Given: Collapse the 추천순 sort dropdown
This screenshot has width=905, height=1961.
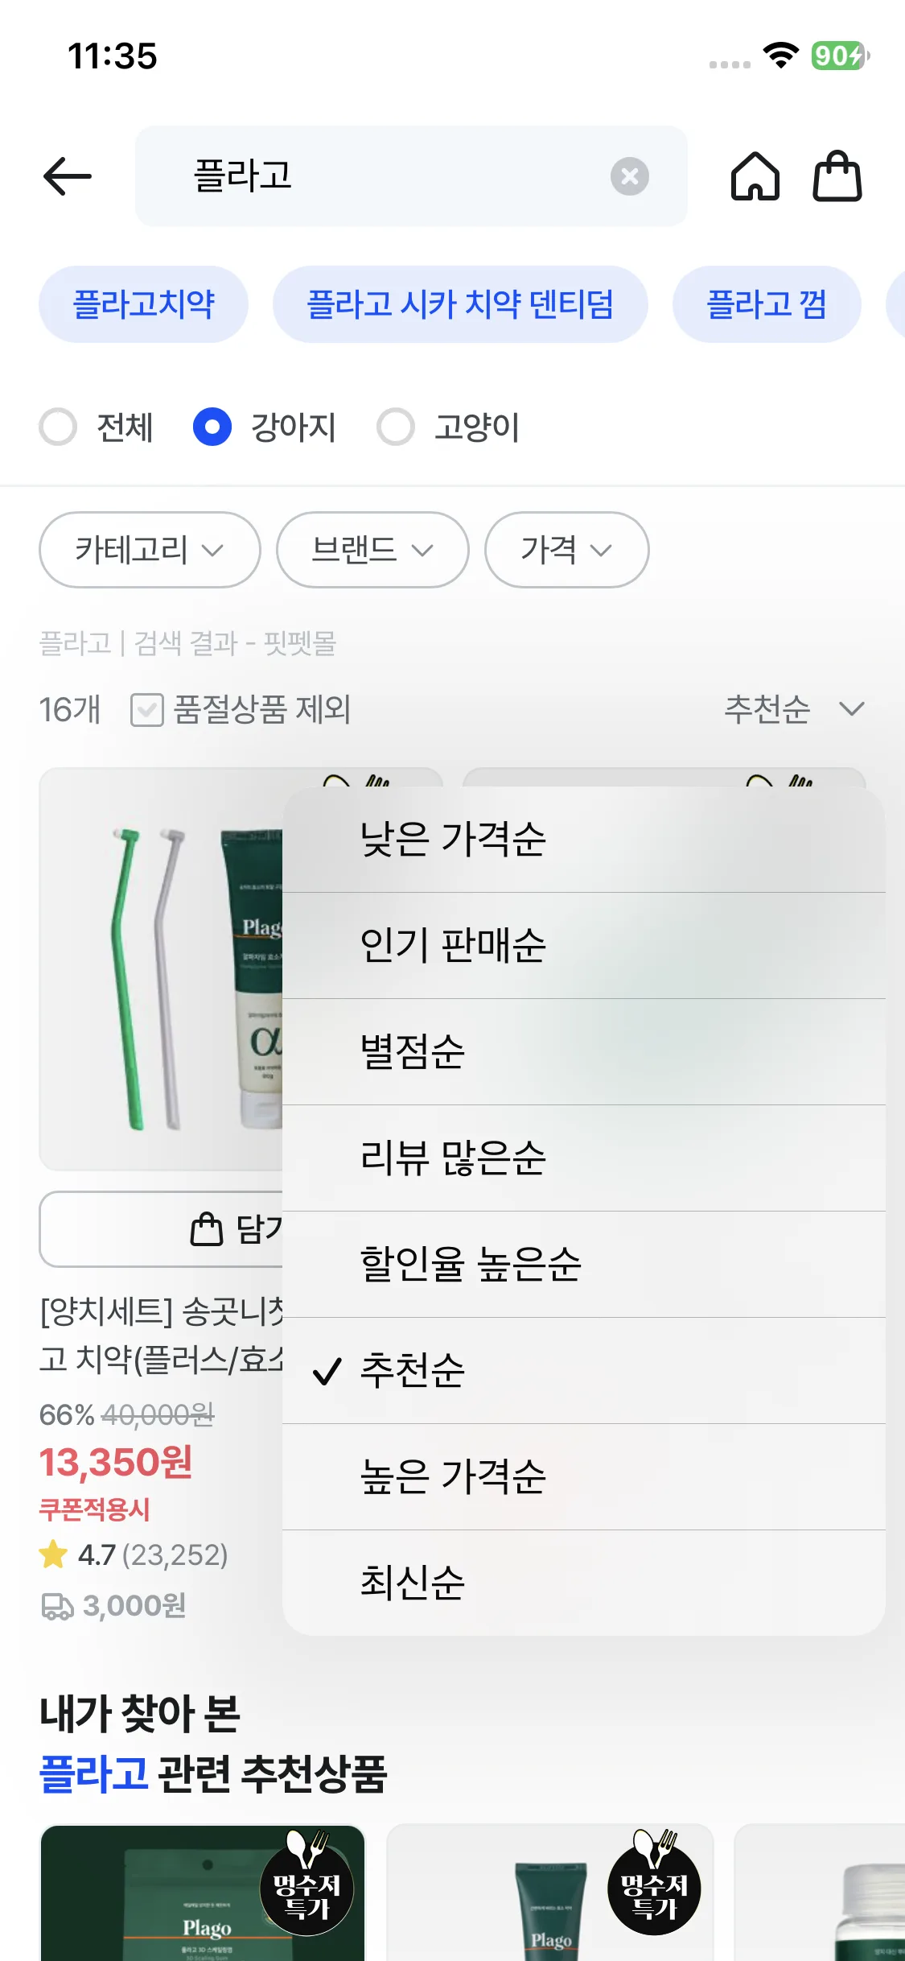Looking at the screenshot, I should pyautogui.click(x=794, y=709).
